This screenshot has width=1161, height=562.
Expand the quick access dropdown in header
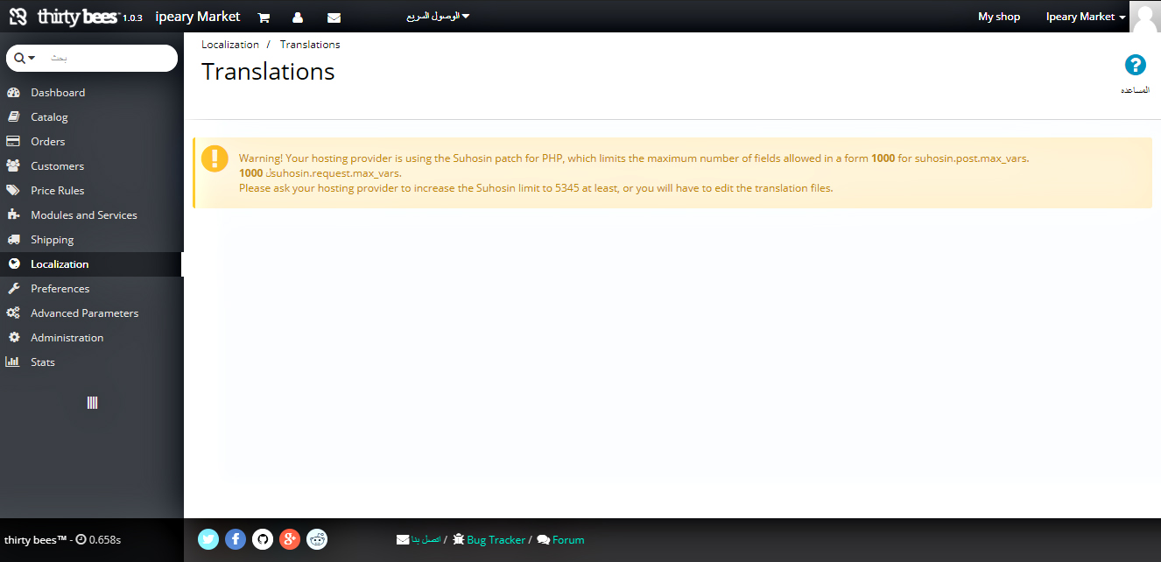tap(438, 16)
